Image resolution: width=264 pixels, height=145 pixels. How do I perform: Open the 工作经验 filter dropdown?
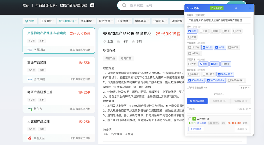(x=124, y=21)
